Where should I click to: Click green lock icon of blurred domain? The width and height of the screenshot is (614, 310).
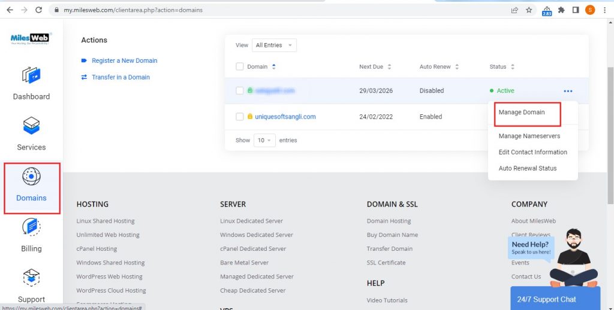point(250,90)
